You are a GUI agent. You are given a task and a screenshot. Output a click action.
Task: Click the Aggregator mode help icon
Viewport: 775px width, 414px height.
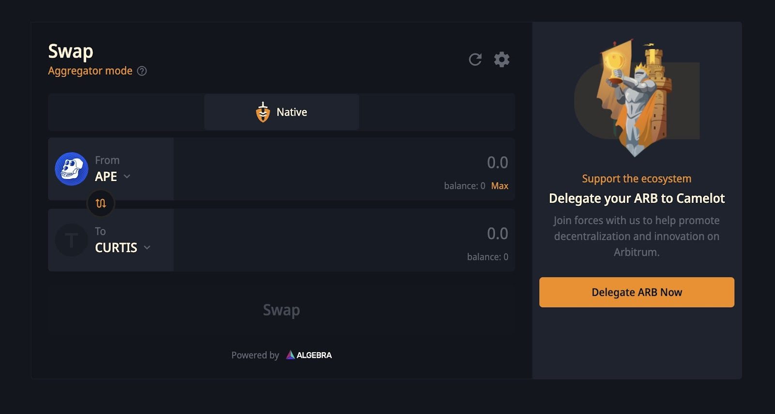pos(142,71)
